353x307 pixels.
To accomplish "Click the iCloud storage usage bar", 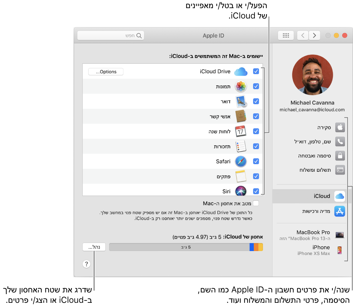I will [x=186, y=247].
